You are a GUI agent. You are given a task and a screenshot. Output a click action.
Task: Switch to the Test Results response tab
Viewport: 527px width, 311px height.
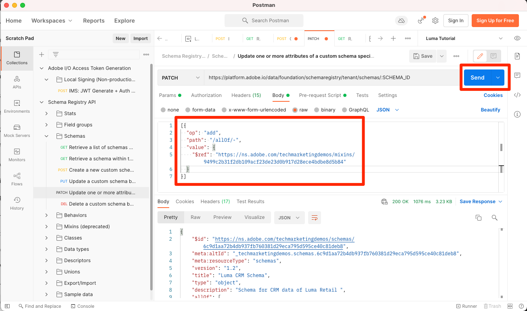pyautogui.click(x=250, y=202)
